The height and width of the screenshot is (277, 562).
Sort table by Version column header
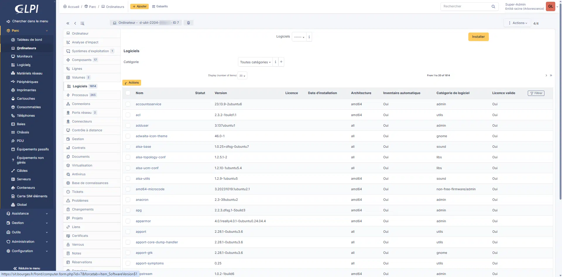(221, 93)
